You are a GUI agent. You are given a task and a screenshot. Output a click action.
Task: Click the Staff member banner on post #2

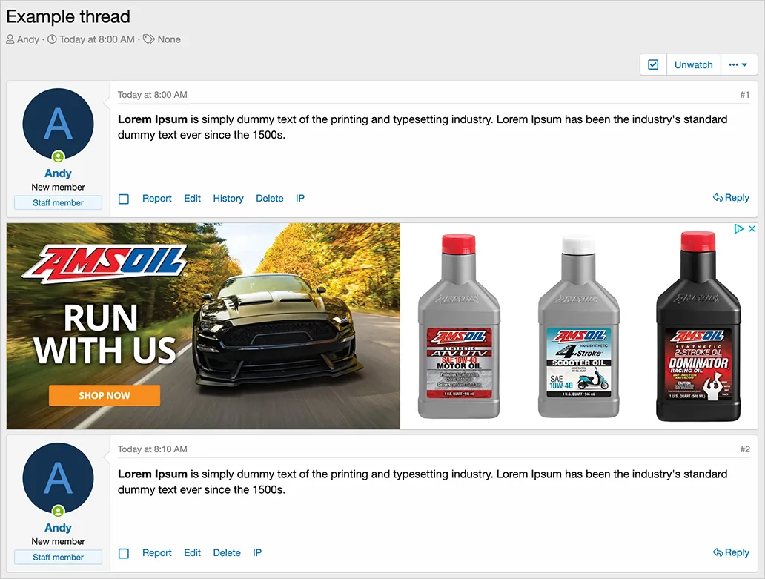point(58,557)
